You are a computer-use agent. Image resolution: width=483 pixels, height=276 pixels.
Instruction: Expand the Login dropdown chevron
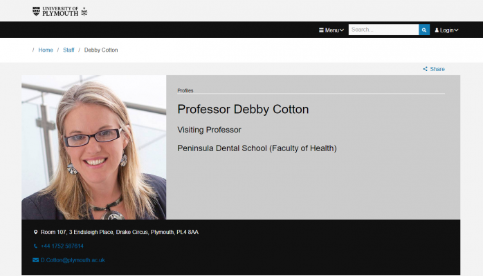tap(457, 30)
